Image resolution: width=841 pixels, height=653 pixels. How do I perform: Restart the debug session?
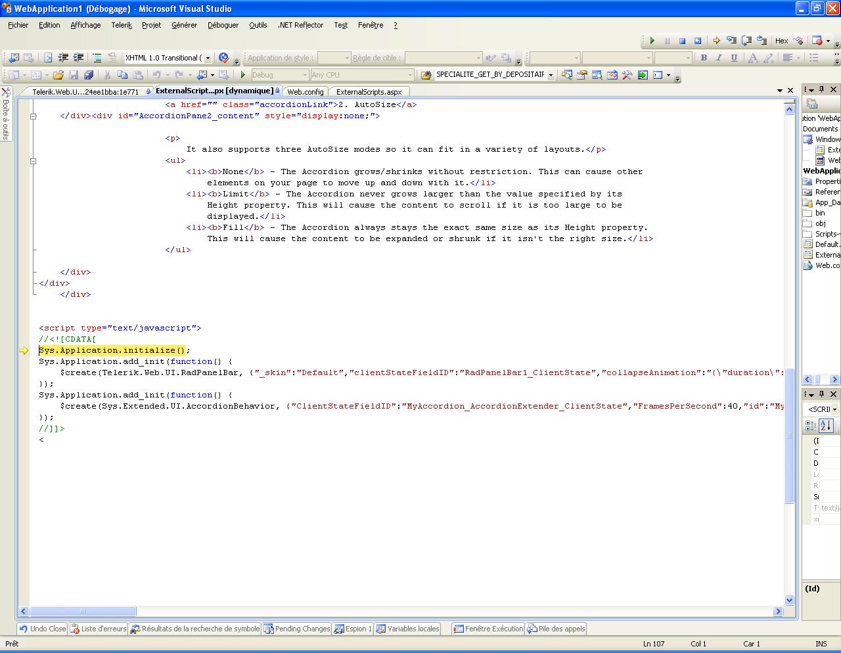[698, 41]
